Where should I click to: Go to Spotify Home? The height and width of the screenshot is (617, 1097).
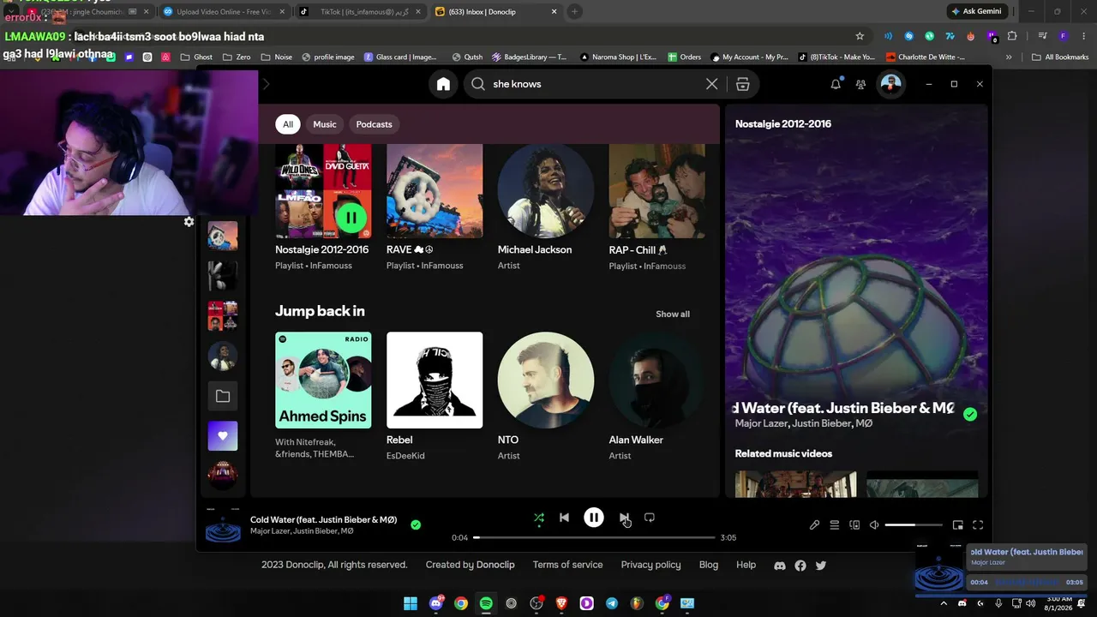coord(443,84)
